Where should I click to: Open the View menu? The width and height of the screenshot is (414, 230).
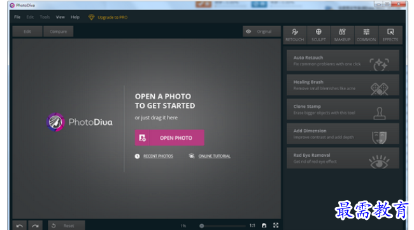[x=61, y=17]
